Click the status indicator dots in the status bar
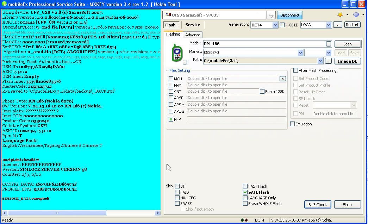The image size is (368, 224). click(244, 220)
